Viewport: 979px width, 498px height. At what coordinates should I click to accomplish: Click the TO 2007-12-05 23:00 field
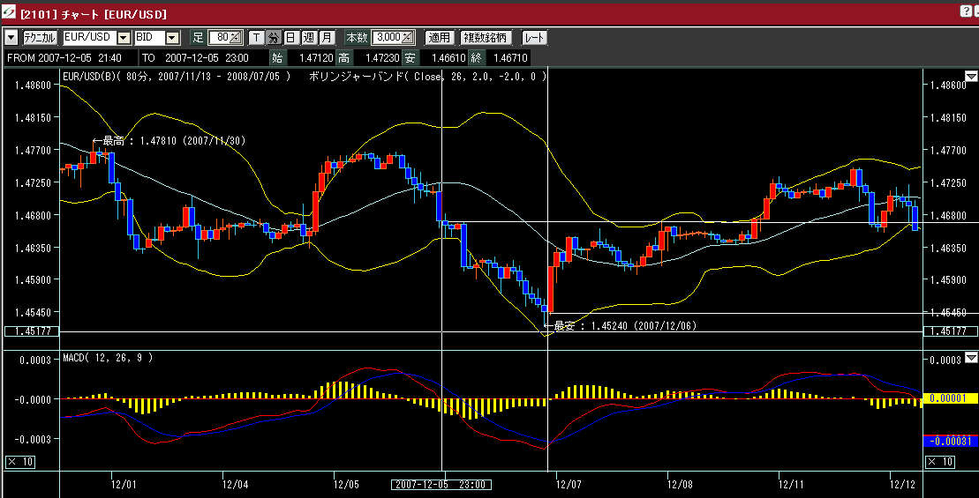point(204,58)
